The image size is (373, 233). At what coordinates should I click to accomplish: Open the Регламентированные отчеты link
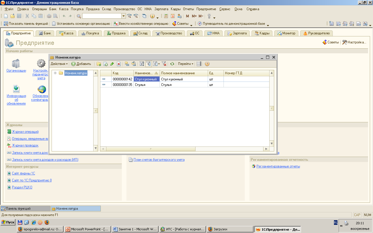[278, 166]
